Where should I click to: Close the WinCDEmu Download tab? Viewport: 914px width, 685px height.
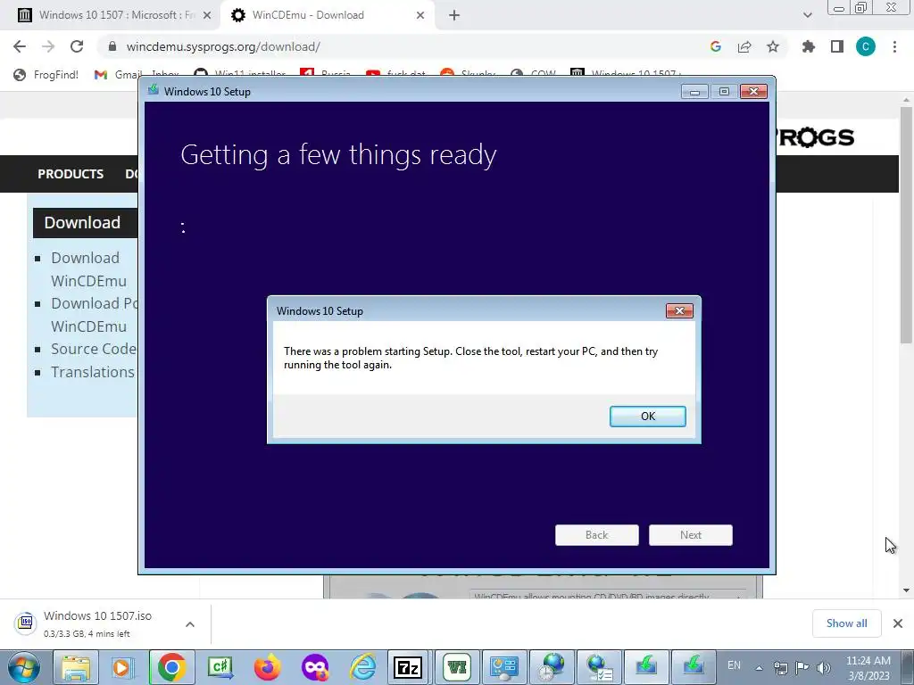click(x=420, y=15)
